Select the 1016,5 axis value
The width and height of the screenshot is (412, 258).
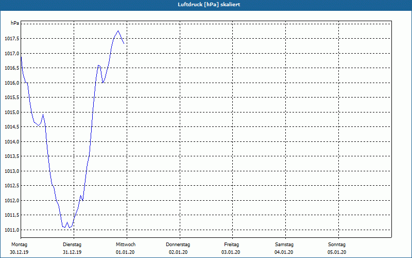point(12,68)
